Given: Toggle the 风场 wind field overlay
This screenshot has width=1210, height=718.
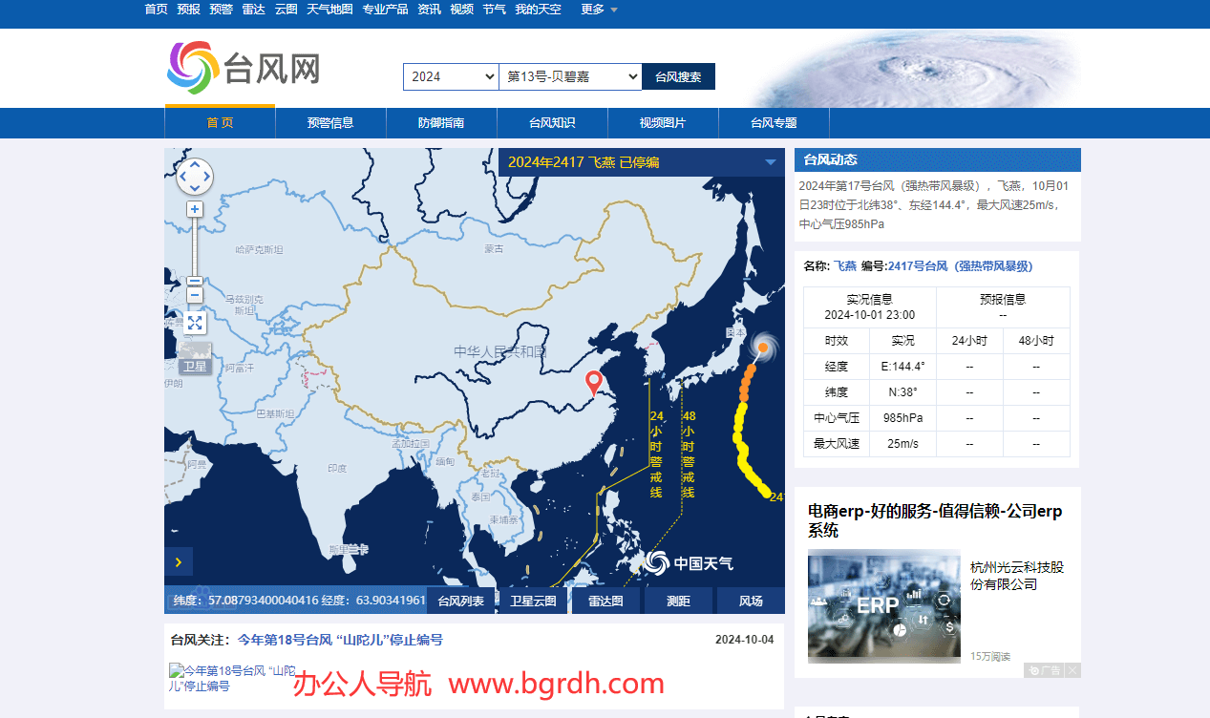Looking at the screenshot, I should 751,601.
